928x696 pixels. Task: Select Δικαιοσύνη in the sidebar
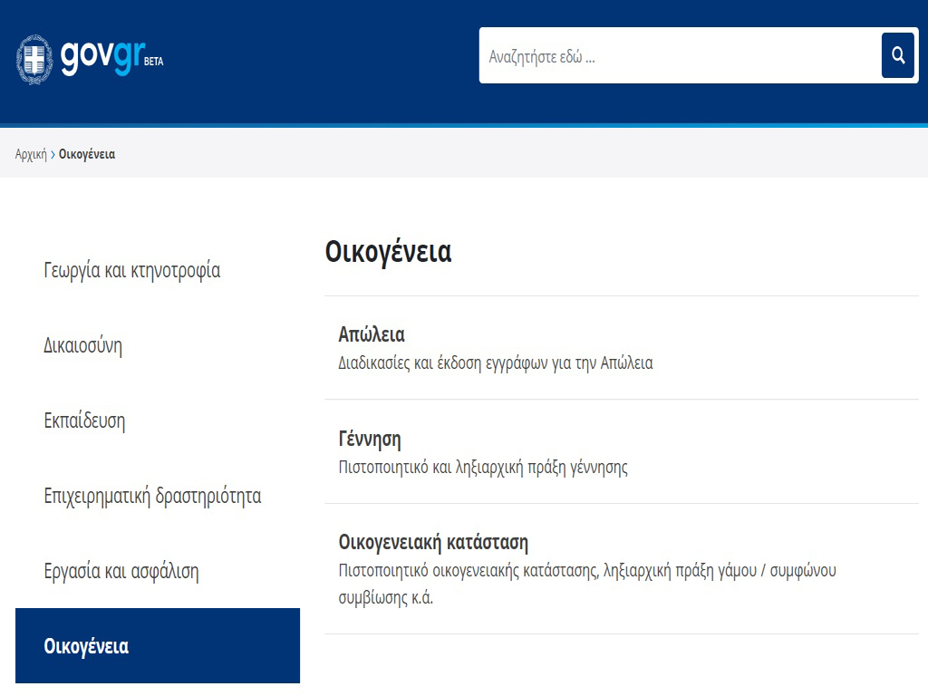[x=83, y=346]
